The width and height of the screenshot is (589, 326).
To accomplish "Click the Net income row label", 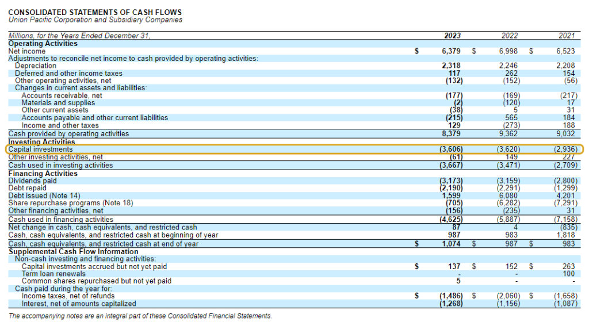I will click(x=26, y=51).
